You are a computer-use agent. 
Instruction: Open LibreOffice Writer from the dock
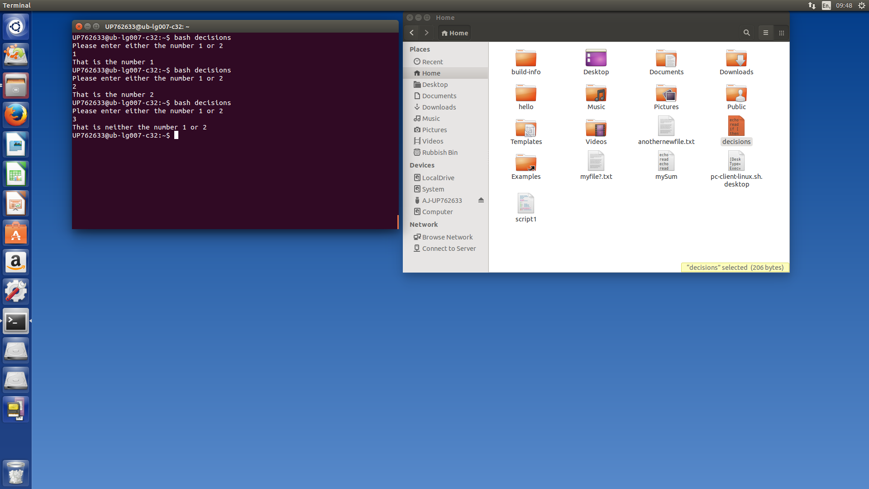[16, 144]
